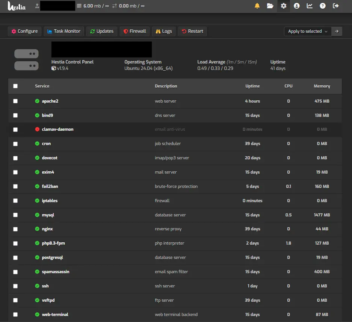Open the user account profile icon

pos(297,6)
